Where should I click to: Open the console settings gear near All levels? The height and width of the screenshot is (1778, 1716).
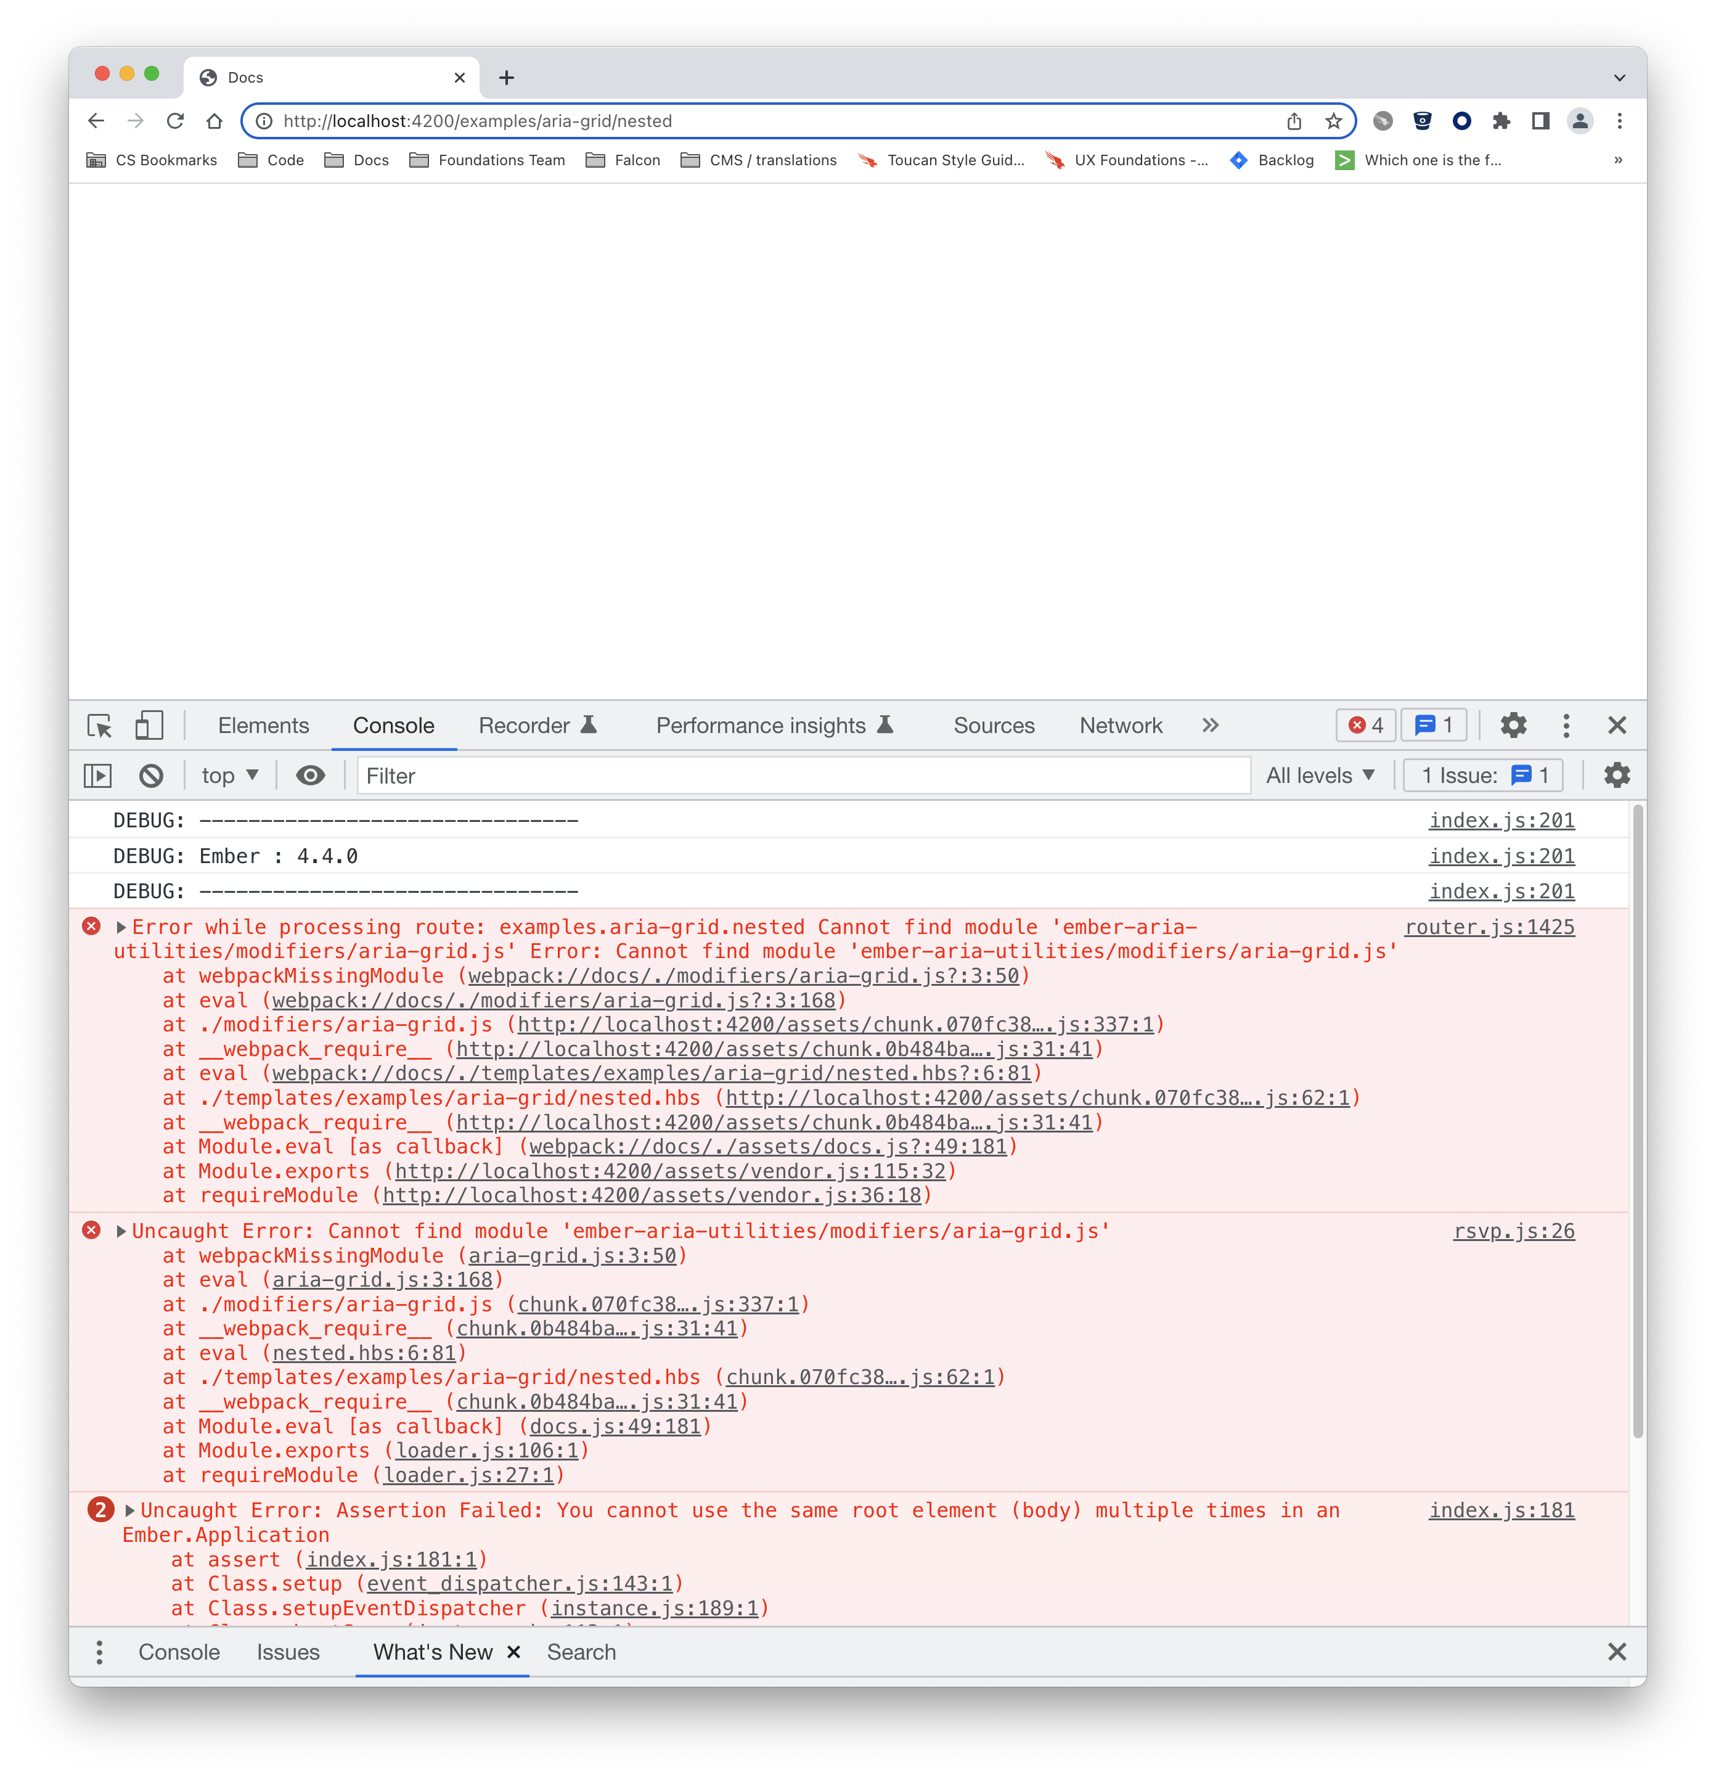point(1616,776)
